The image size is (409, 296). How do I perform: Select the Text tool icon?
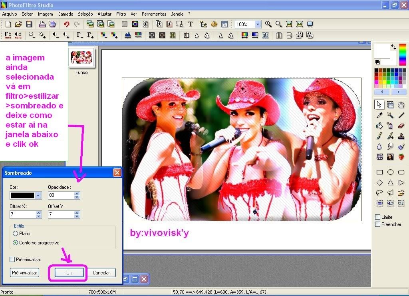click(x=190, y=24)
